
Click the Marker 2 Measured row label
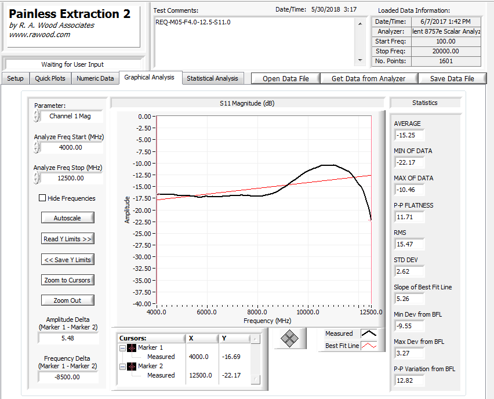[x=161, y=375]
